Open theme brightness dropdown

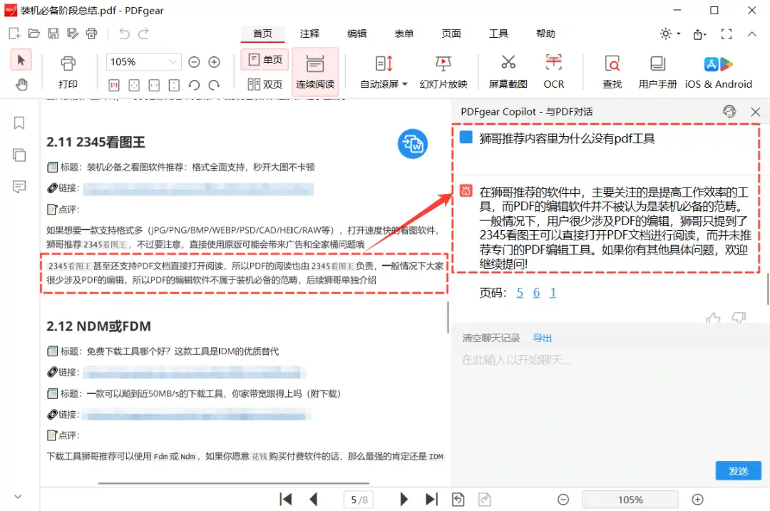(x=669, y=33)
